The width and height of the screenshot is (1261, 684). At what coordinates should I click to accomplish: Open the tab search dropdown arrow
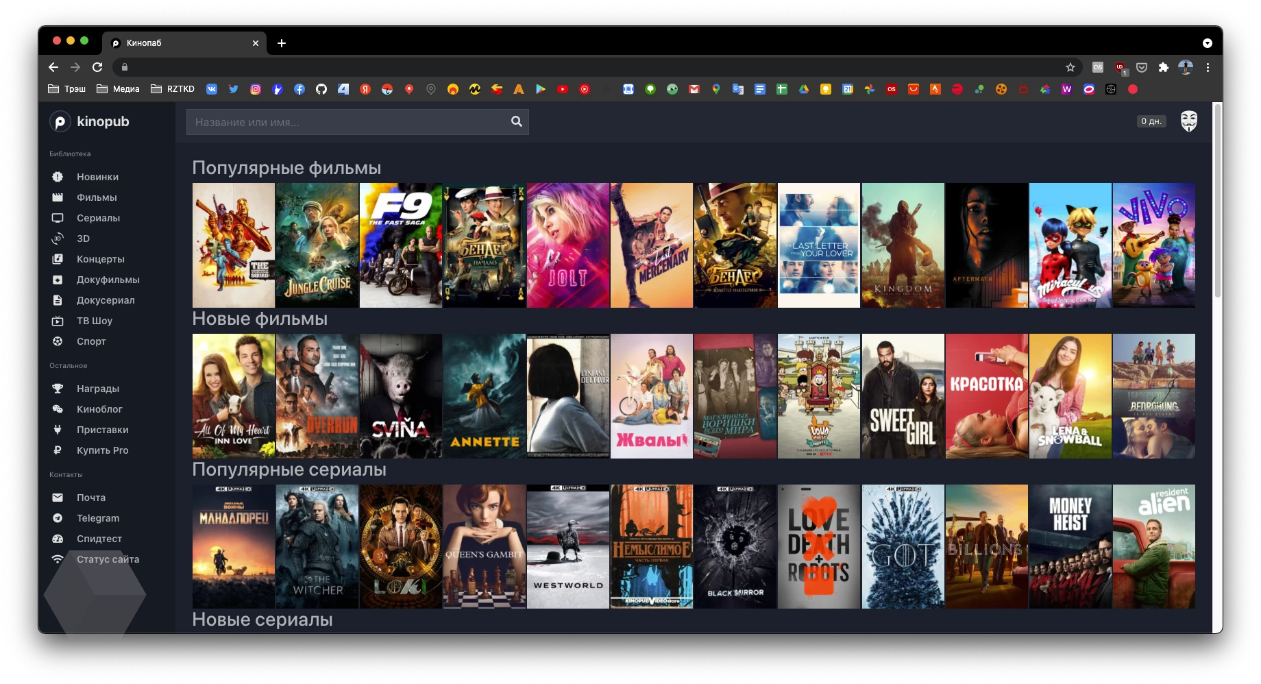1208,43
